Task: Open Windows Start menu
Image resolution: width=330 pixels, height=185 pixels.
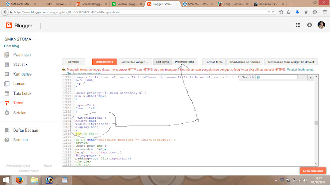Action: click(x=6, y=180)
